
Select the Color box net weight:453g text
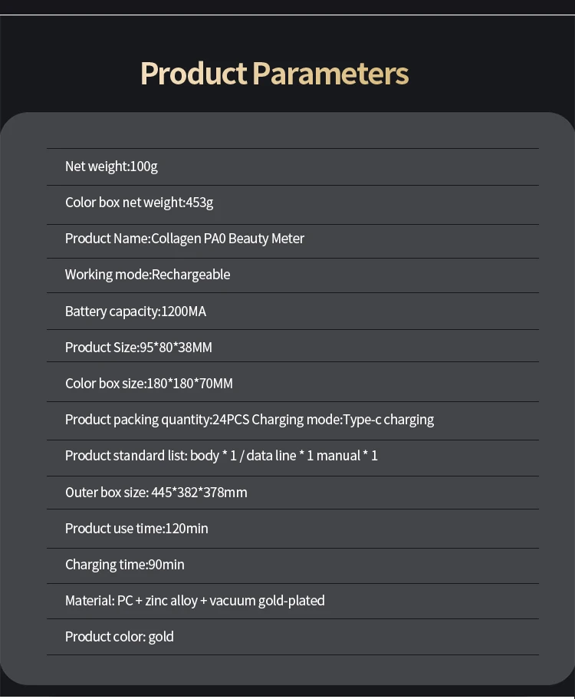139,203
